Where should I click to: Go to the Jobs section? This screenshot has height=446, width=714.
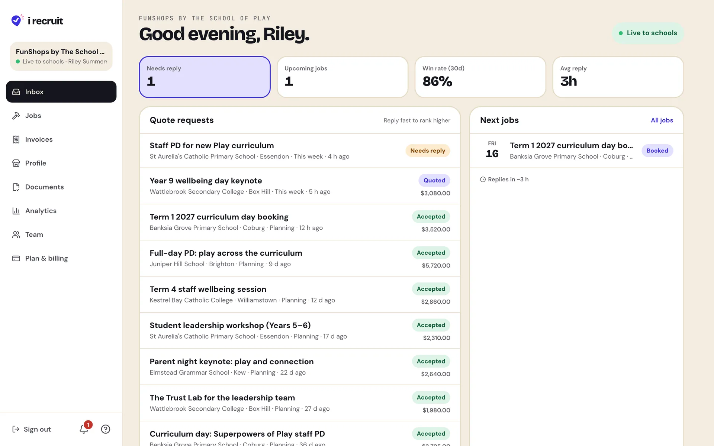click(x=61, y=116)
